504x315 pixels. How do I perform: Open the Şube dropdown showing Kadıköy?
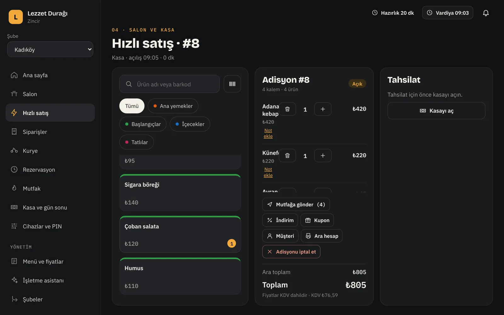coord(50,49)
